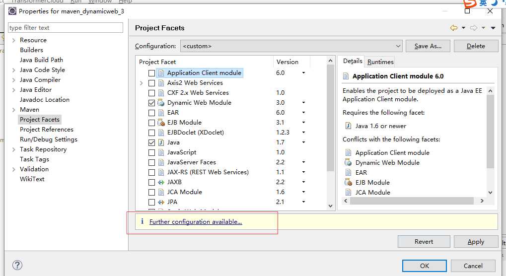
Task: Click the JPA facet icon
Action: point(161,202)
